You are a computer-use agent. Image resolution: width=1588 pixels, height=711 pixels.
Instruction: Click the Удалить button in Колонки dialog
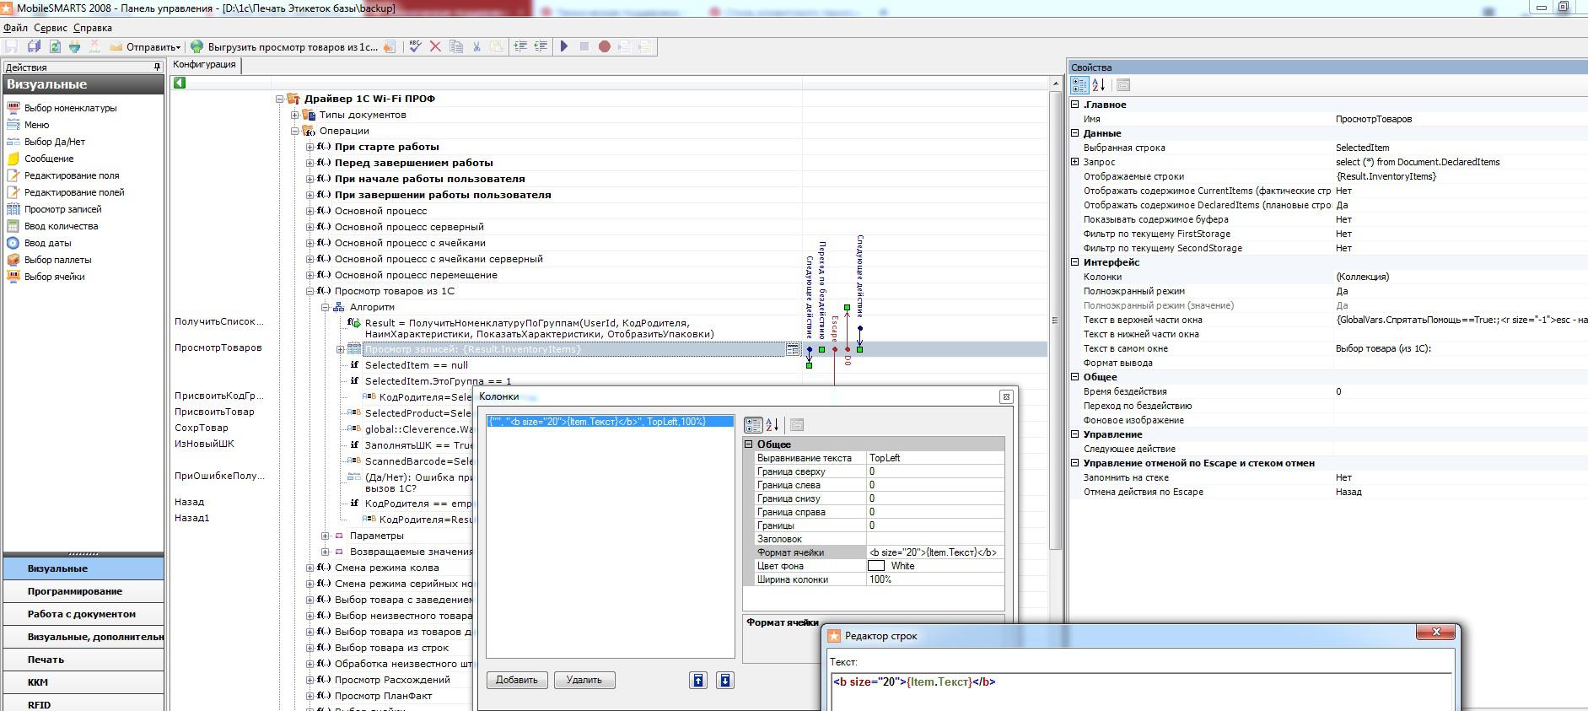coord(584,680)
